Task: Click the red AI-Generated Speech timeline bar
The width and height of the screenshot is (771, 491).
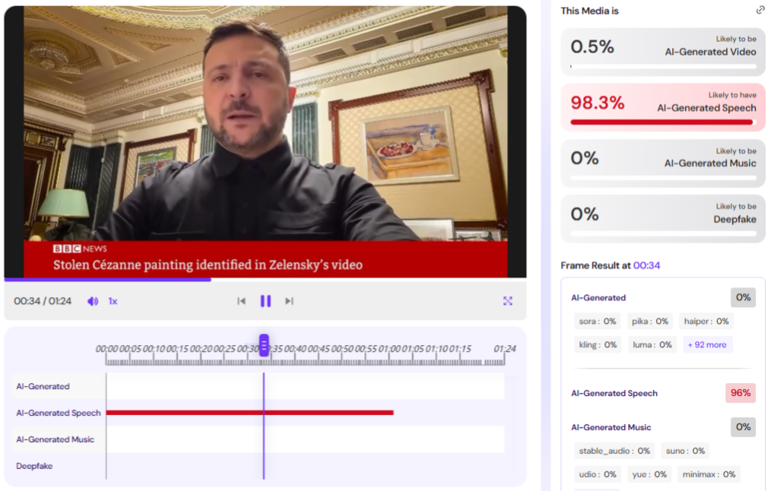Action: pyautogui.click(x=250, y=413)
